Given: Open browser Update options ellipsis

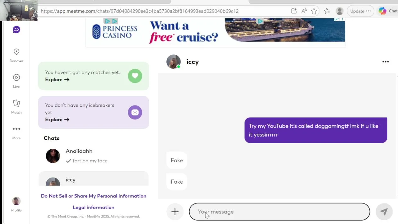Looking at the screenshot, I should [x=368, y=11].
